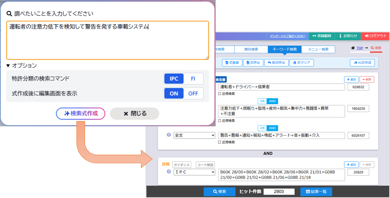Select AND above the 注意力低下 field
390x198 pixels.
click(272, 101)
